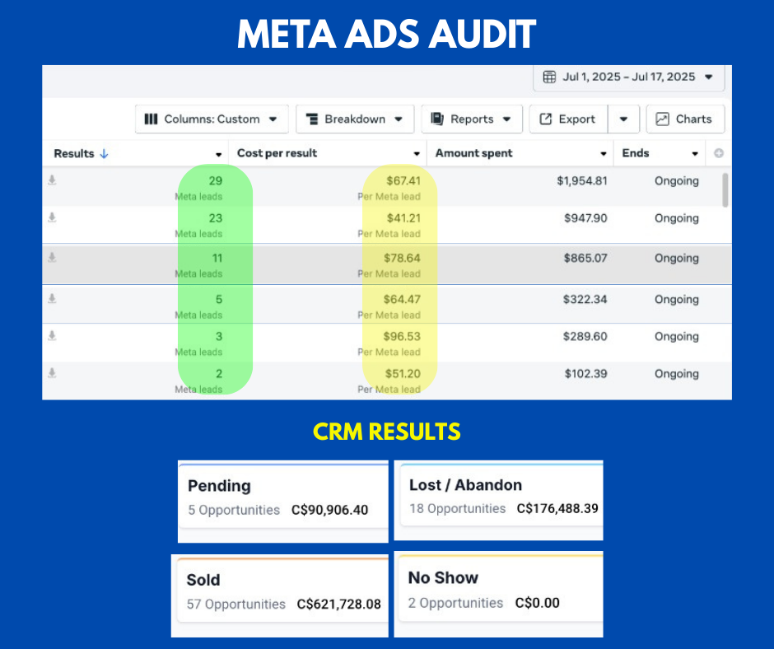Click the plus icon to add a column
The image size is (774, 649).
(x=719, y=153)
